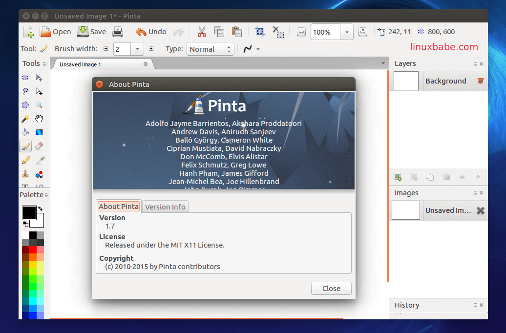
Task: Pick the Paint Bucket tool
Action: point(25,132)
